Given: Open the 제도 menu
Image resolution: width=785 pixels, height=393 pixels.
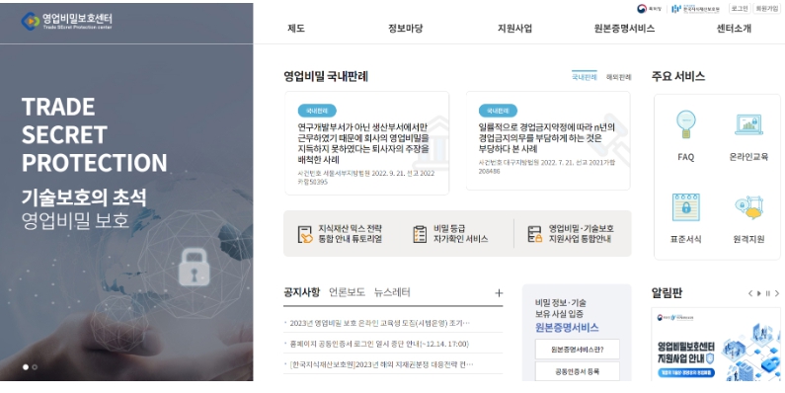Looking at the screenshot, I should point(296,29).
